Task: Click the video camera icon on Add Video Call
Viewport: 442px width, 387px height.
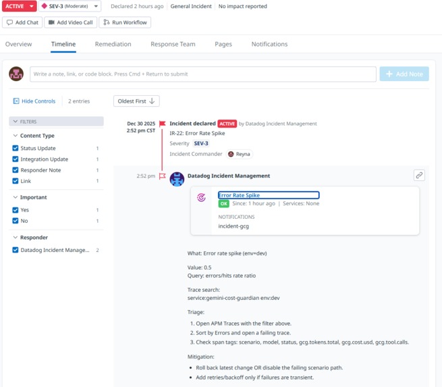Action: [x=51, y=22]
